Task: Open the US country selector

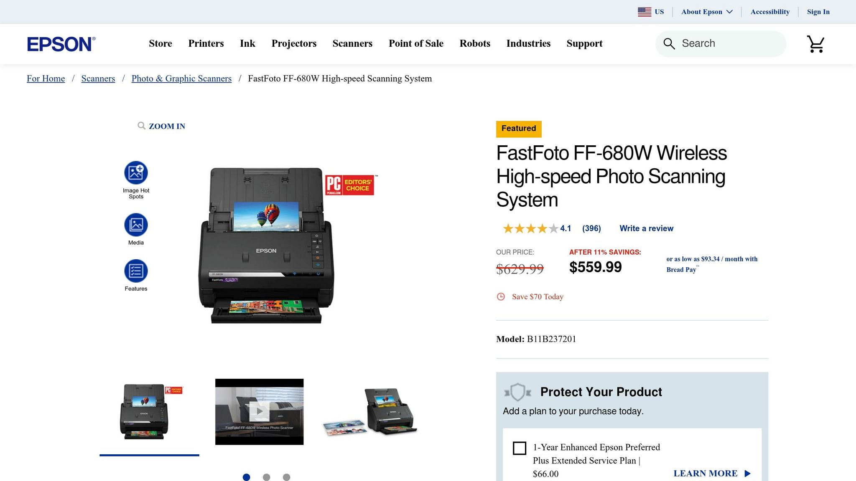Action: (x=650, y=12)
